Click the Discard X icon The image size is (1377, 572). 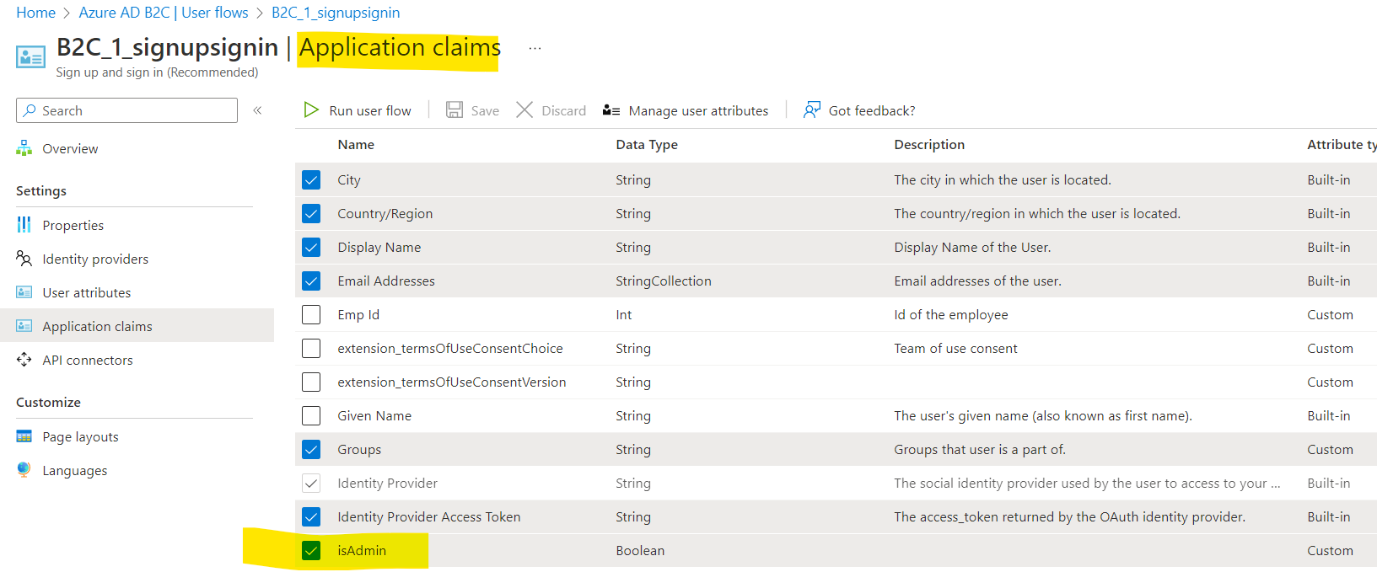point(524,110)
